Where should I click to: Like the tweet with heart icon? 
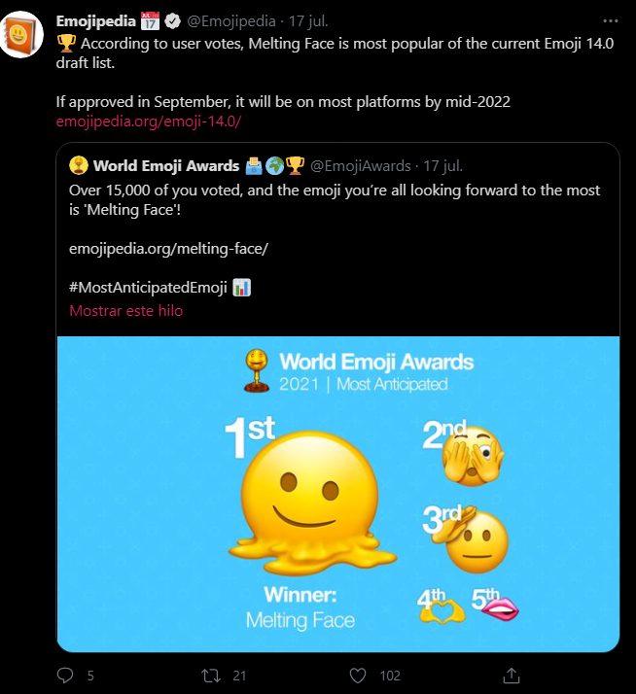(x=358, y=675)
